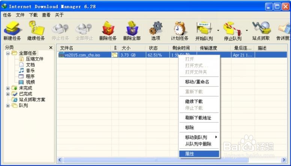This screenshot has width=291, height=166.
Task: Click the 告诉朋友 toolbar icon
Action: (284, 29)
